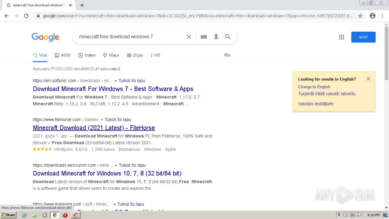Screen dimensions: 389x219
Task: Click the browser forward arrow
Action: [16, 16]
